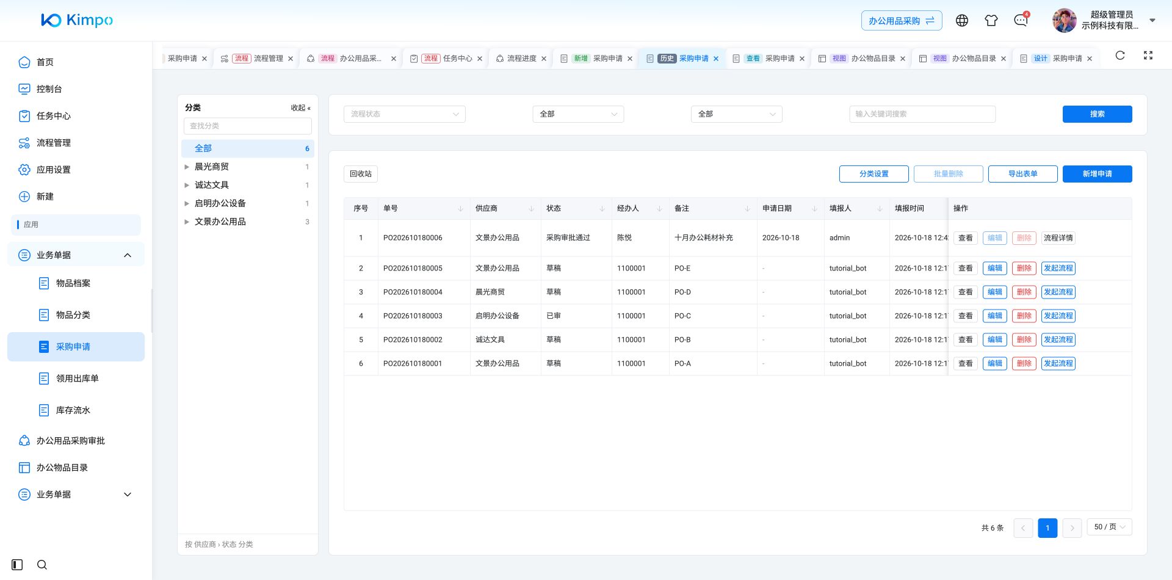Sort the 单号 column by its arrow icon

[x=460, y=209]
